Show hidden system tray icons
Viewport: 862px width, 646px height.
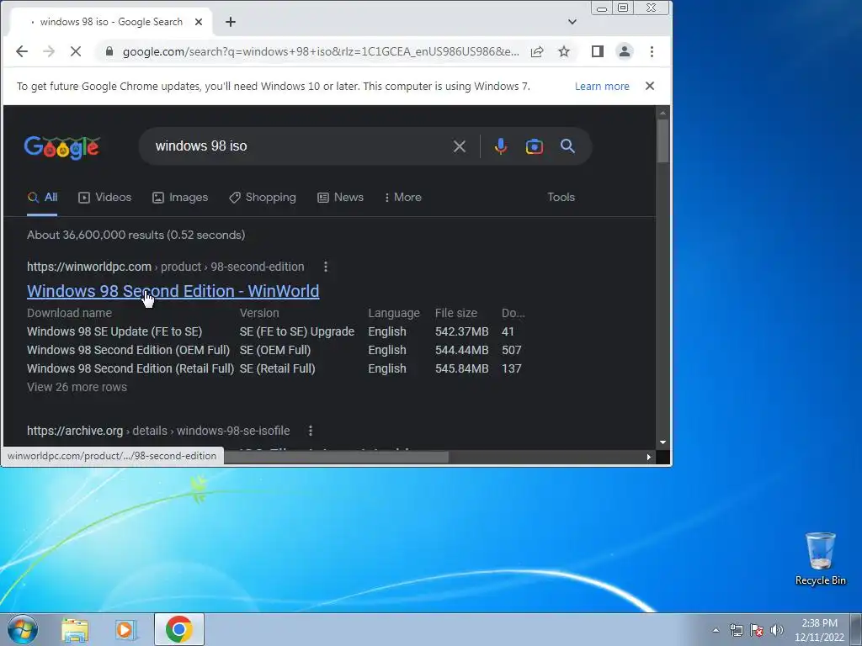tap(716, 630)
